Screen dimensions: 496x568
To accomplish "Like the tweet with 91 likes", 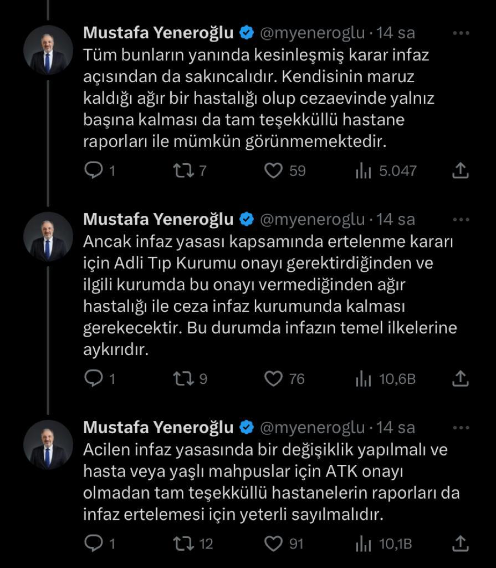I will 273,543.
